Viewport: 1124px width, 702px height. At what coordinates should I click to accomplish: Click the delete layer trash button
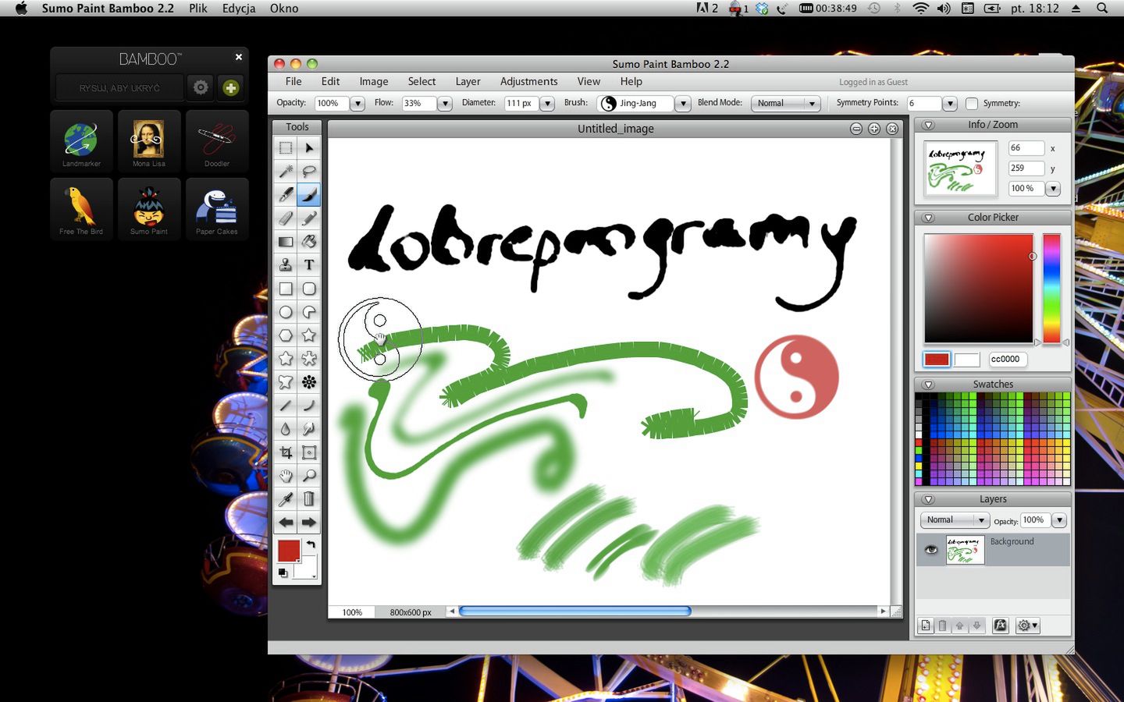(942, 625)
